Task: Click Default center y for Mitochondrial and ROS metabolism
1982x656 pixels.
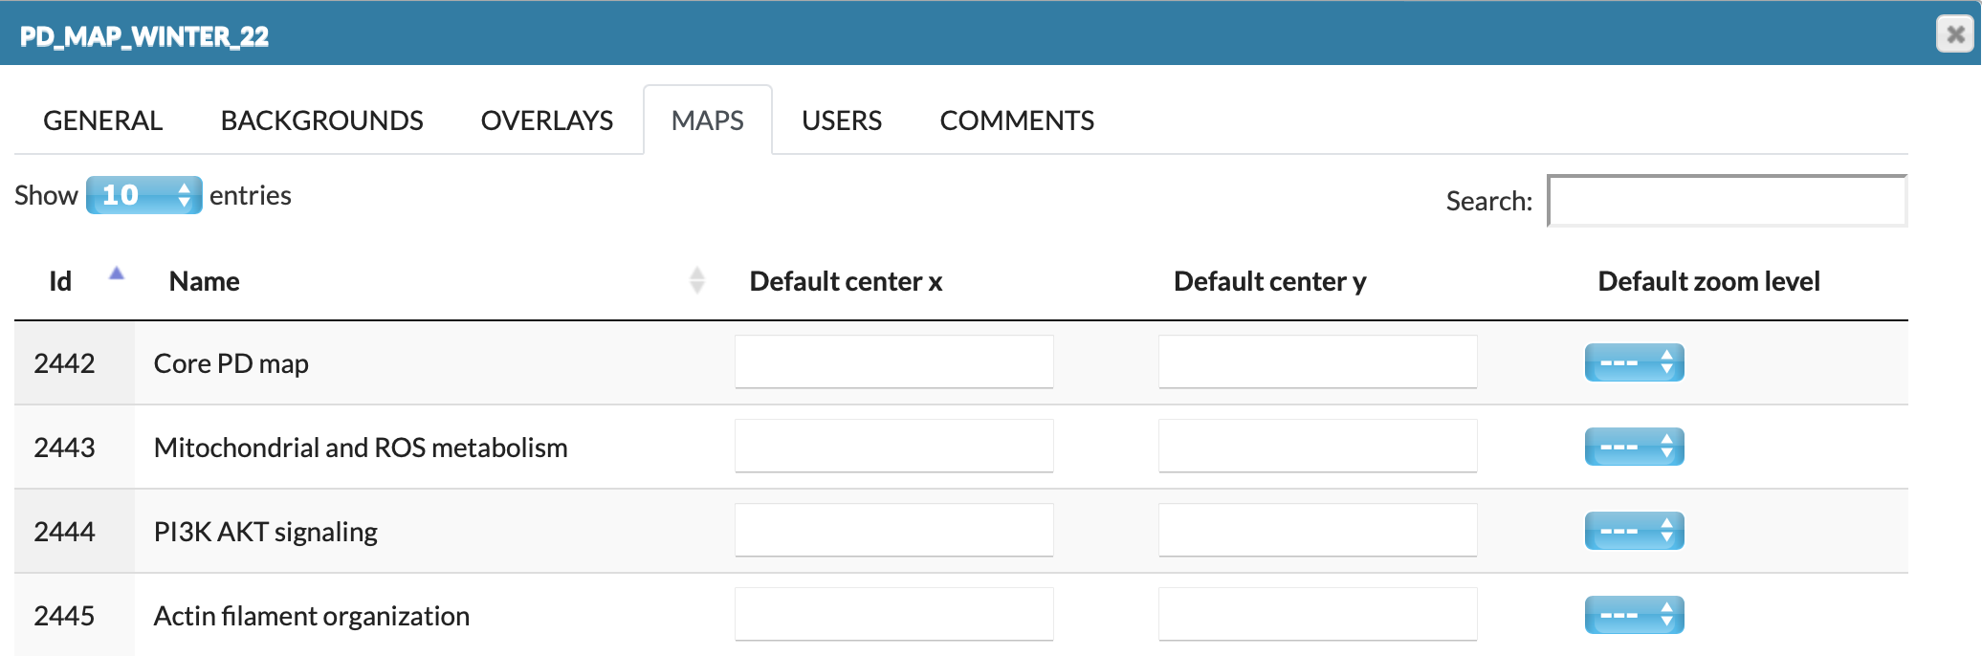Action: 1317,446
